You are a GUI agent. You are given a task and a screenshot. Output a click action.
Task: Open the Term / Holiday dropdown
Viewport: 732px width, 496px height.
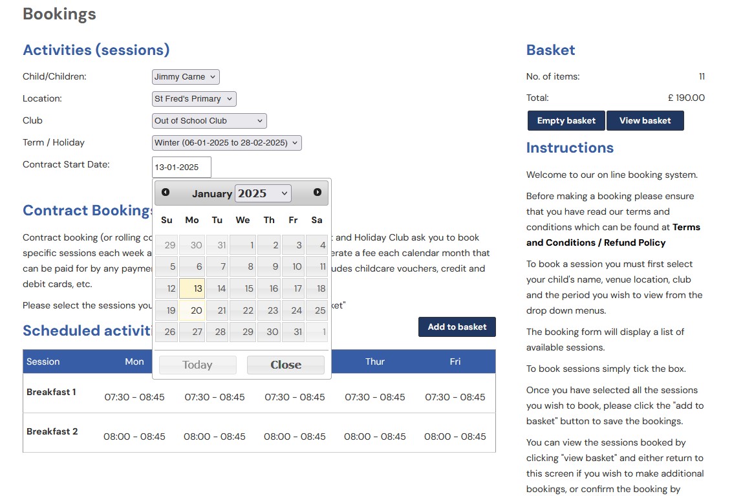tap(226, 143)
